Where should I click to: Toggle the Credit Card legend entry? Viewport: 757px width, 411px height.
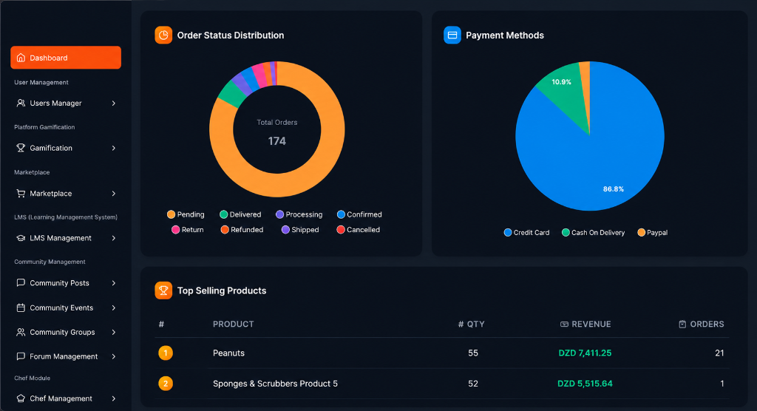526,233
